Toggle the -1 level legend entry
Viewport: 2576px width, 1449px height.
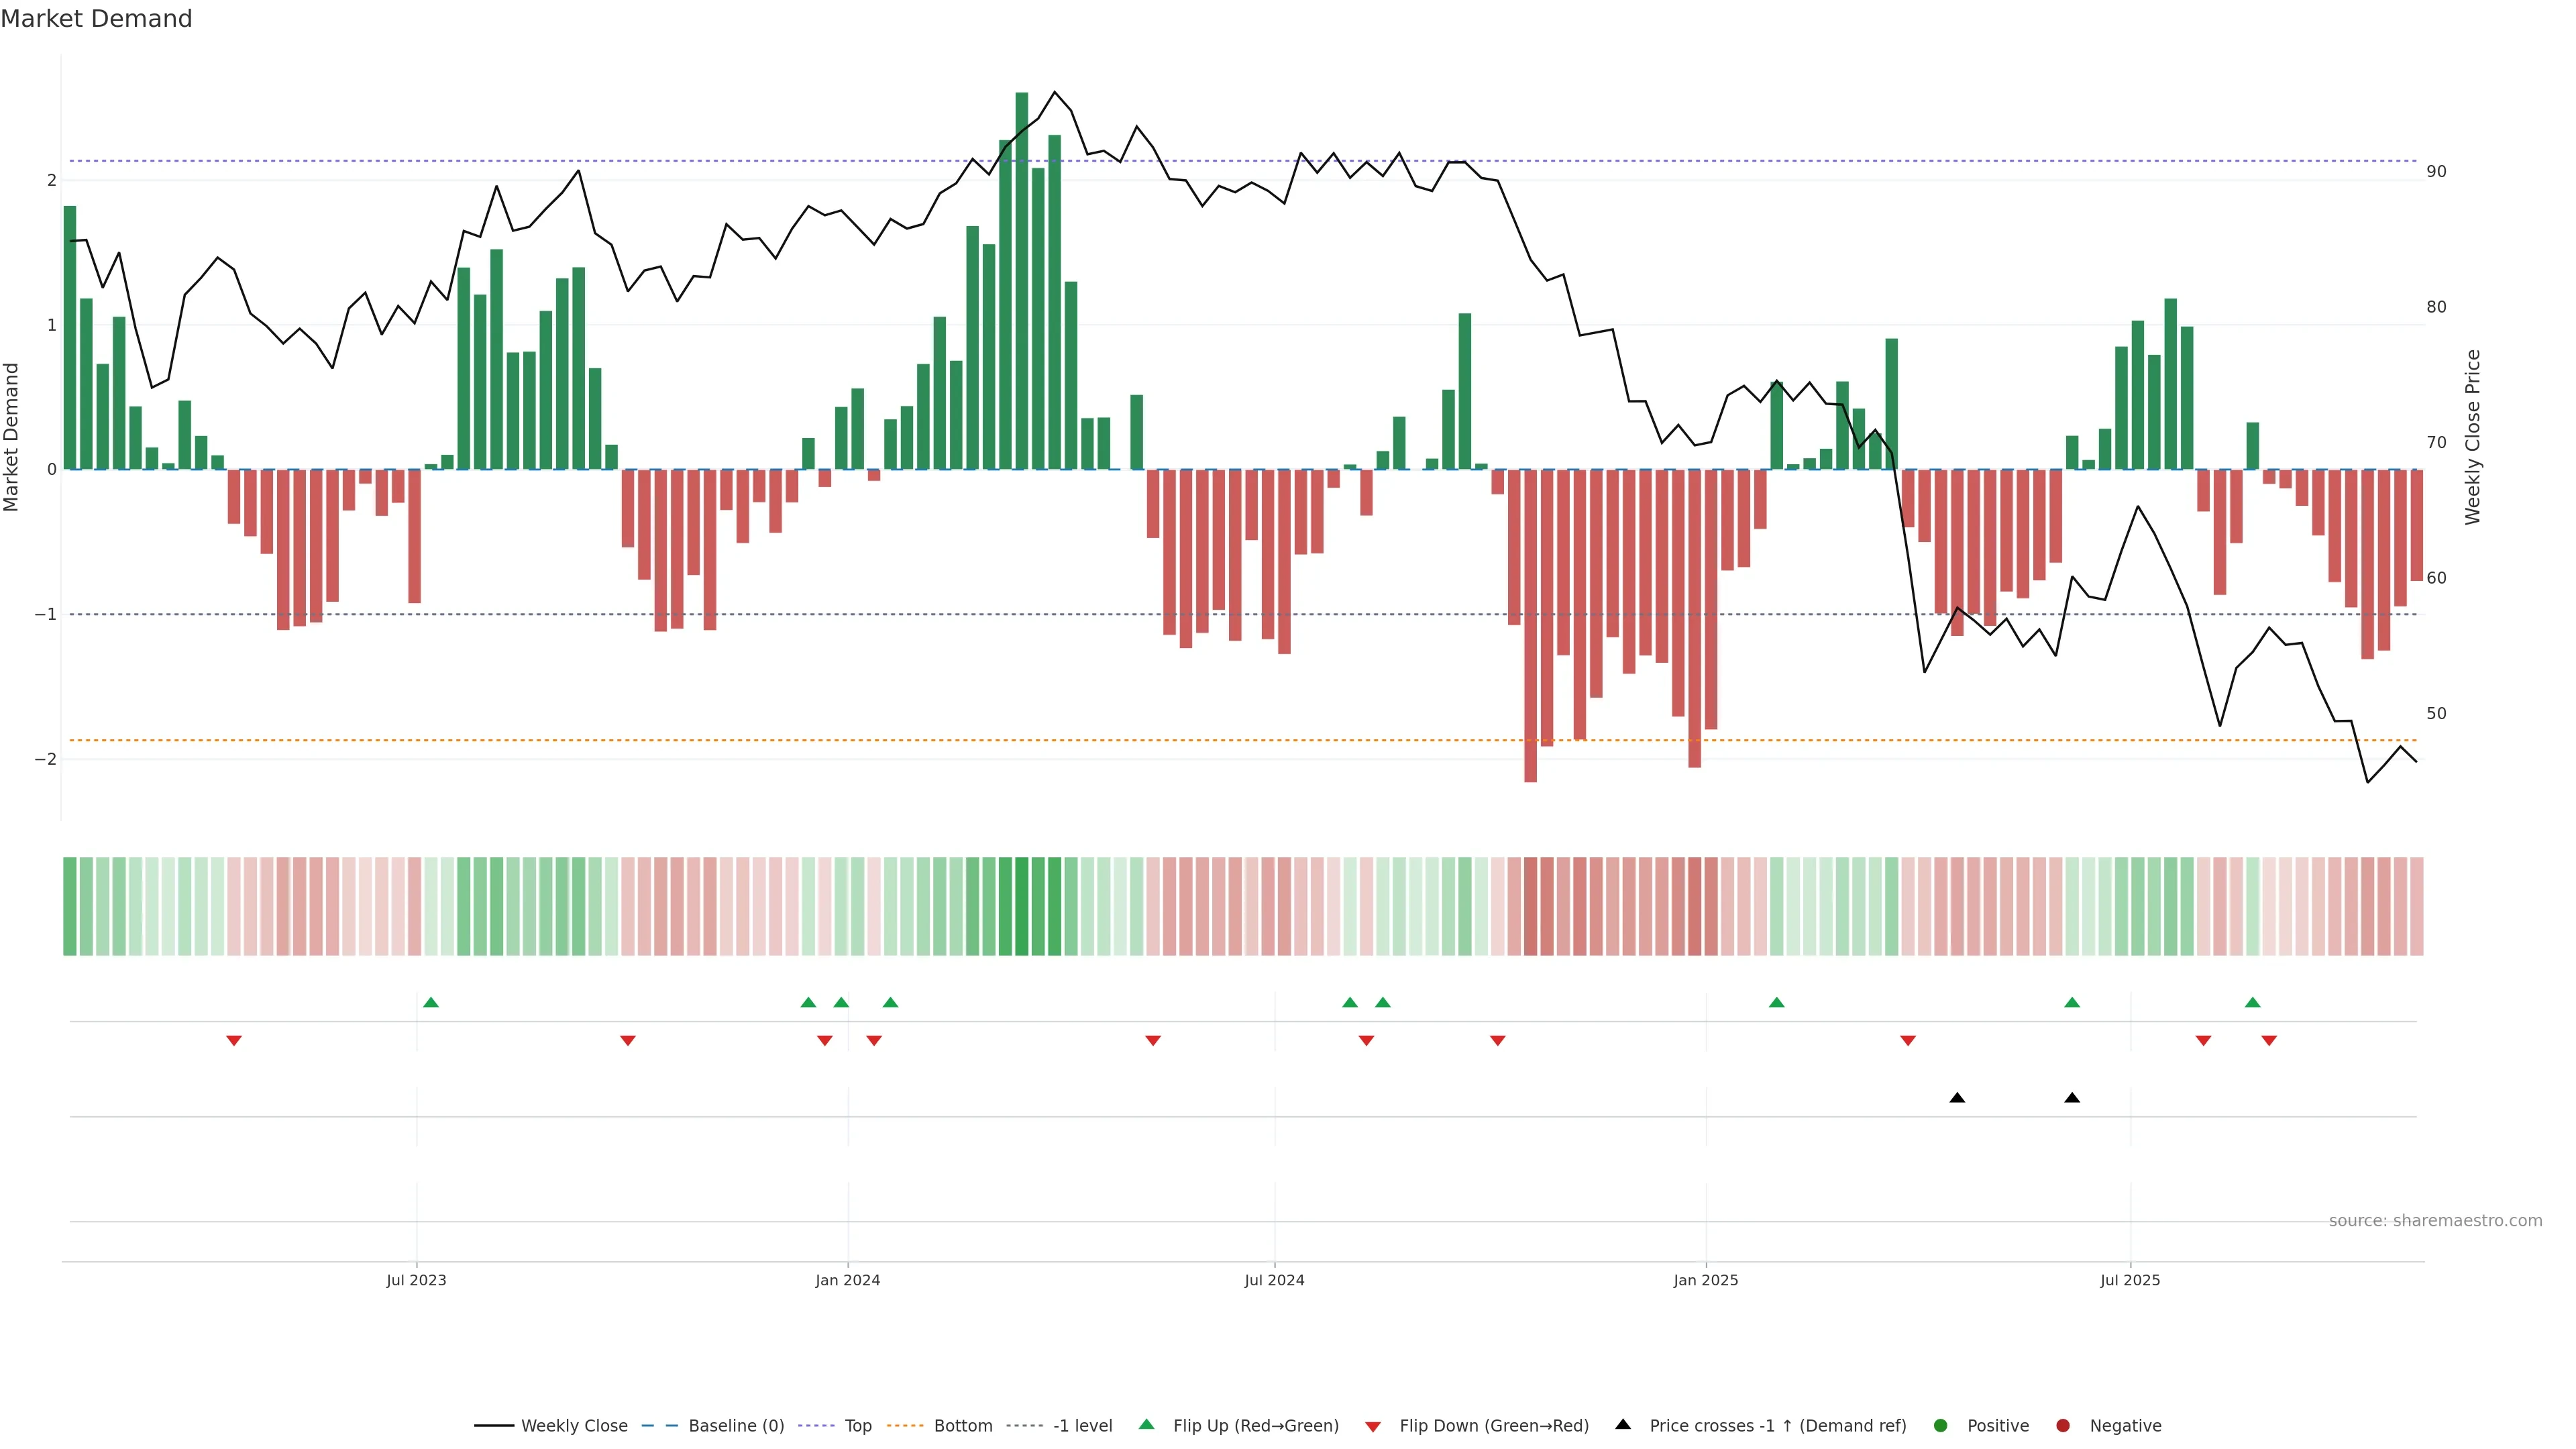coord(1082,1425)
